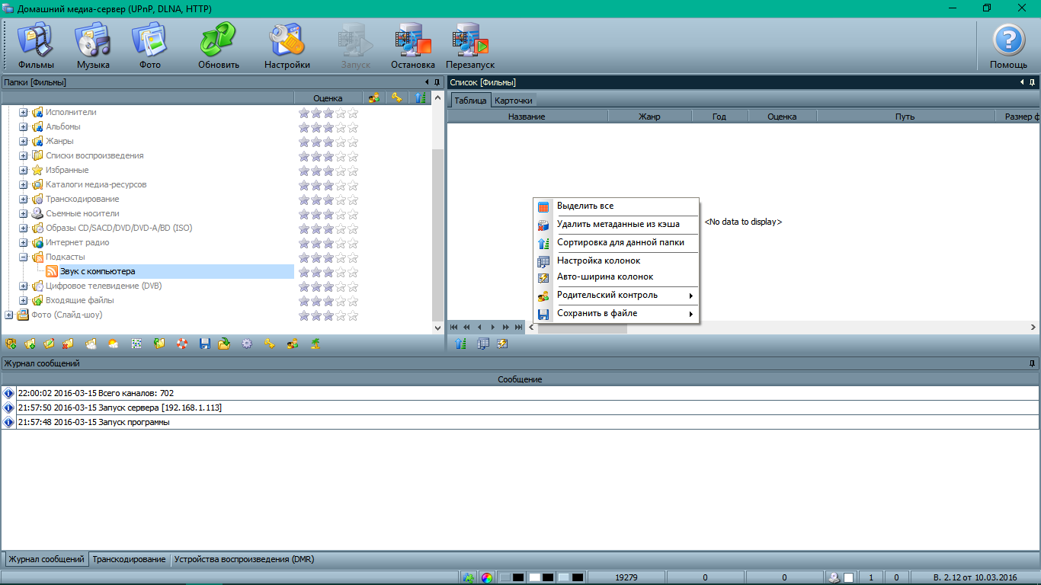1041x585 pixels.
Task: Open the Транскодирование bottom tab
Action: [129, 559]
